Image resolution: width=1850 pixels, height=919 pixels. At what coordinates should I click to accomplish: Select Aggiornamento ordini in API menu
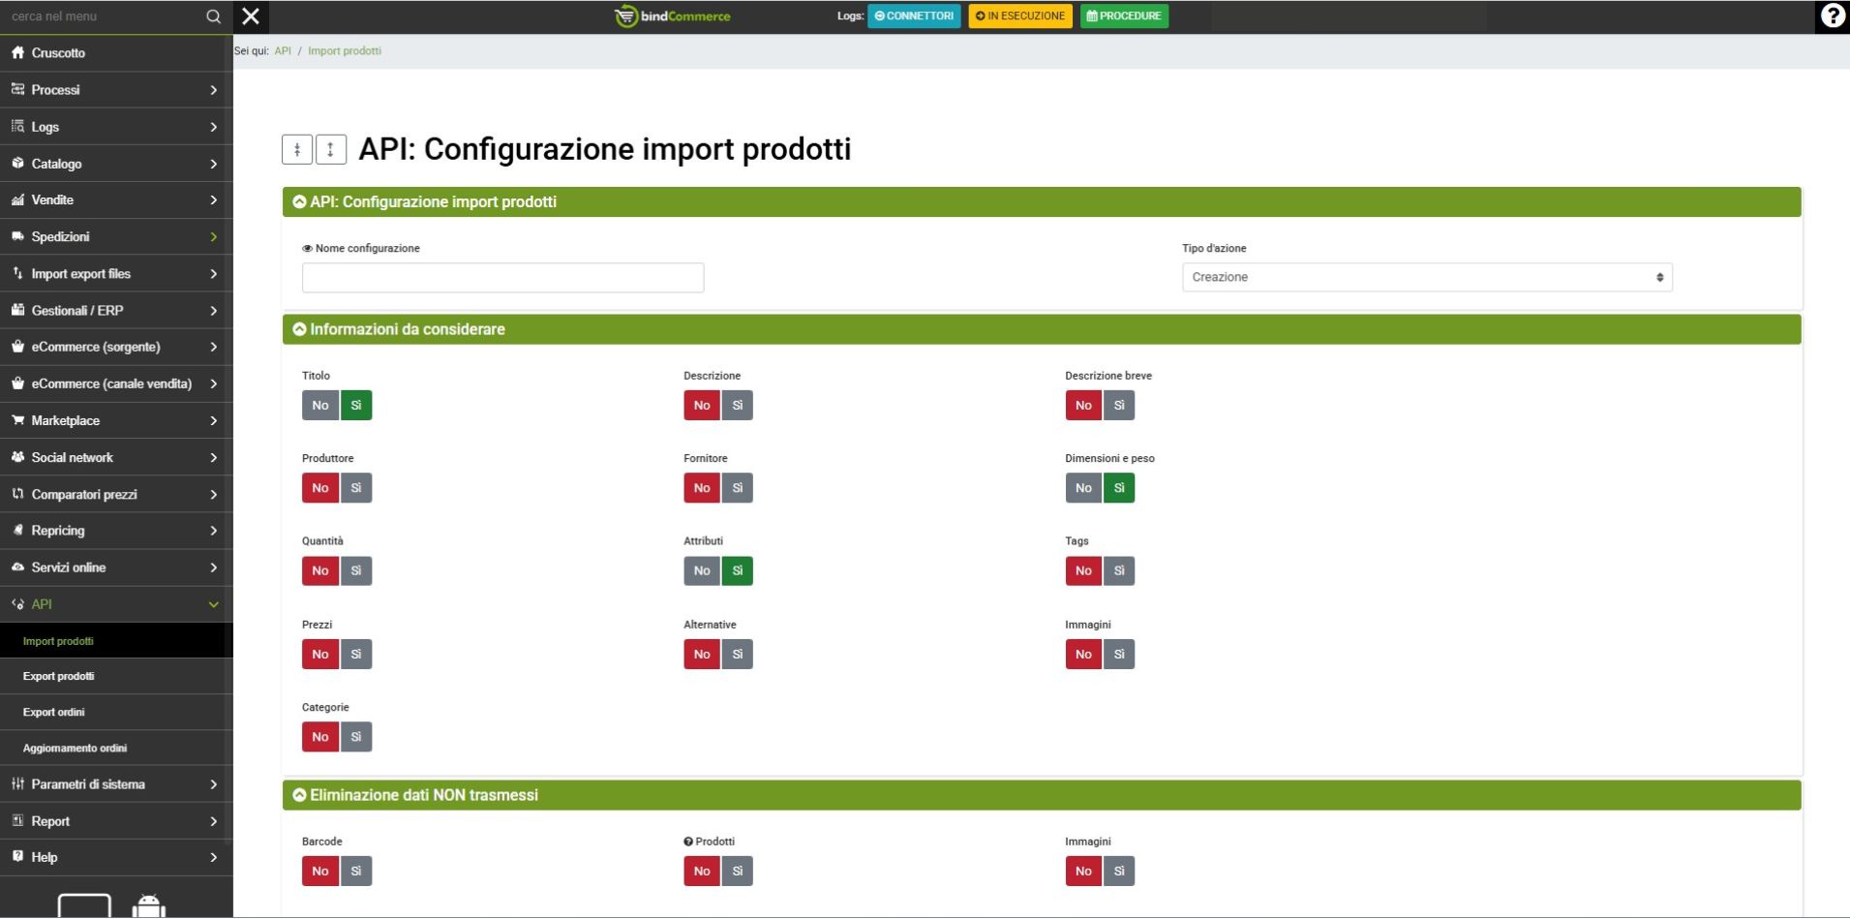click(75, 749)
